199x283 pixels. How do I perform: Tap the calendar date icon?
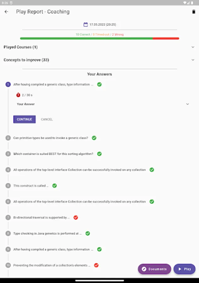point(86,25)
